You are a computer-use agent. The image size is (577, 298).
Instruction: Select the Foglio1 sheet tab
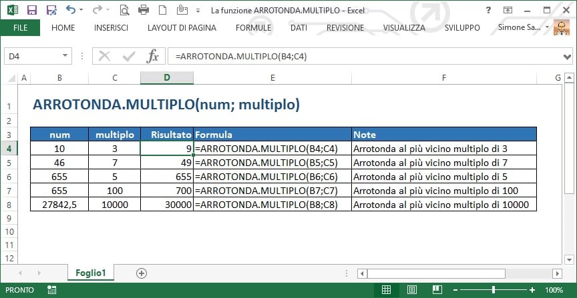click(91, 273)
